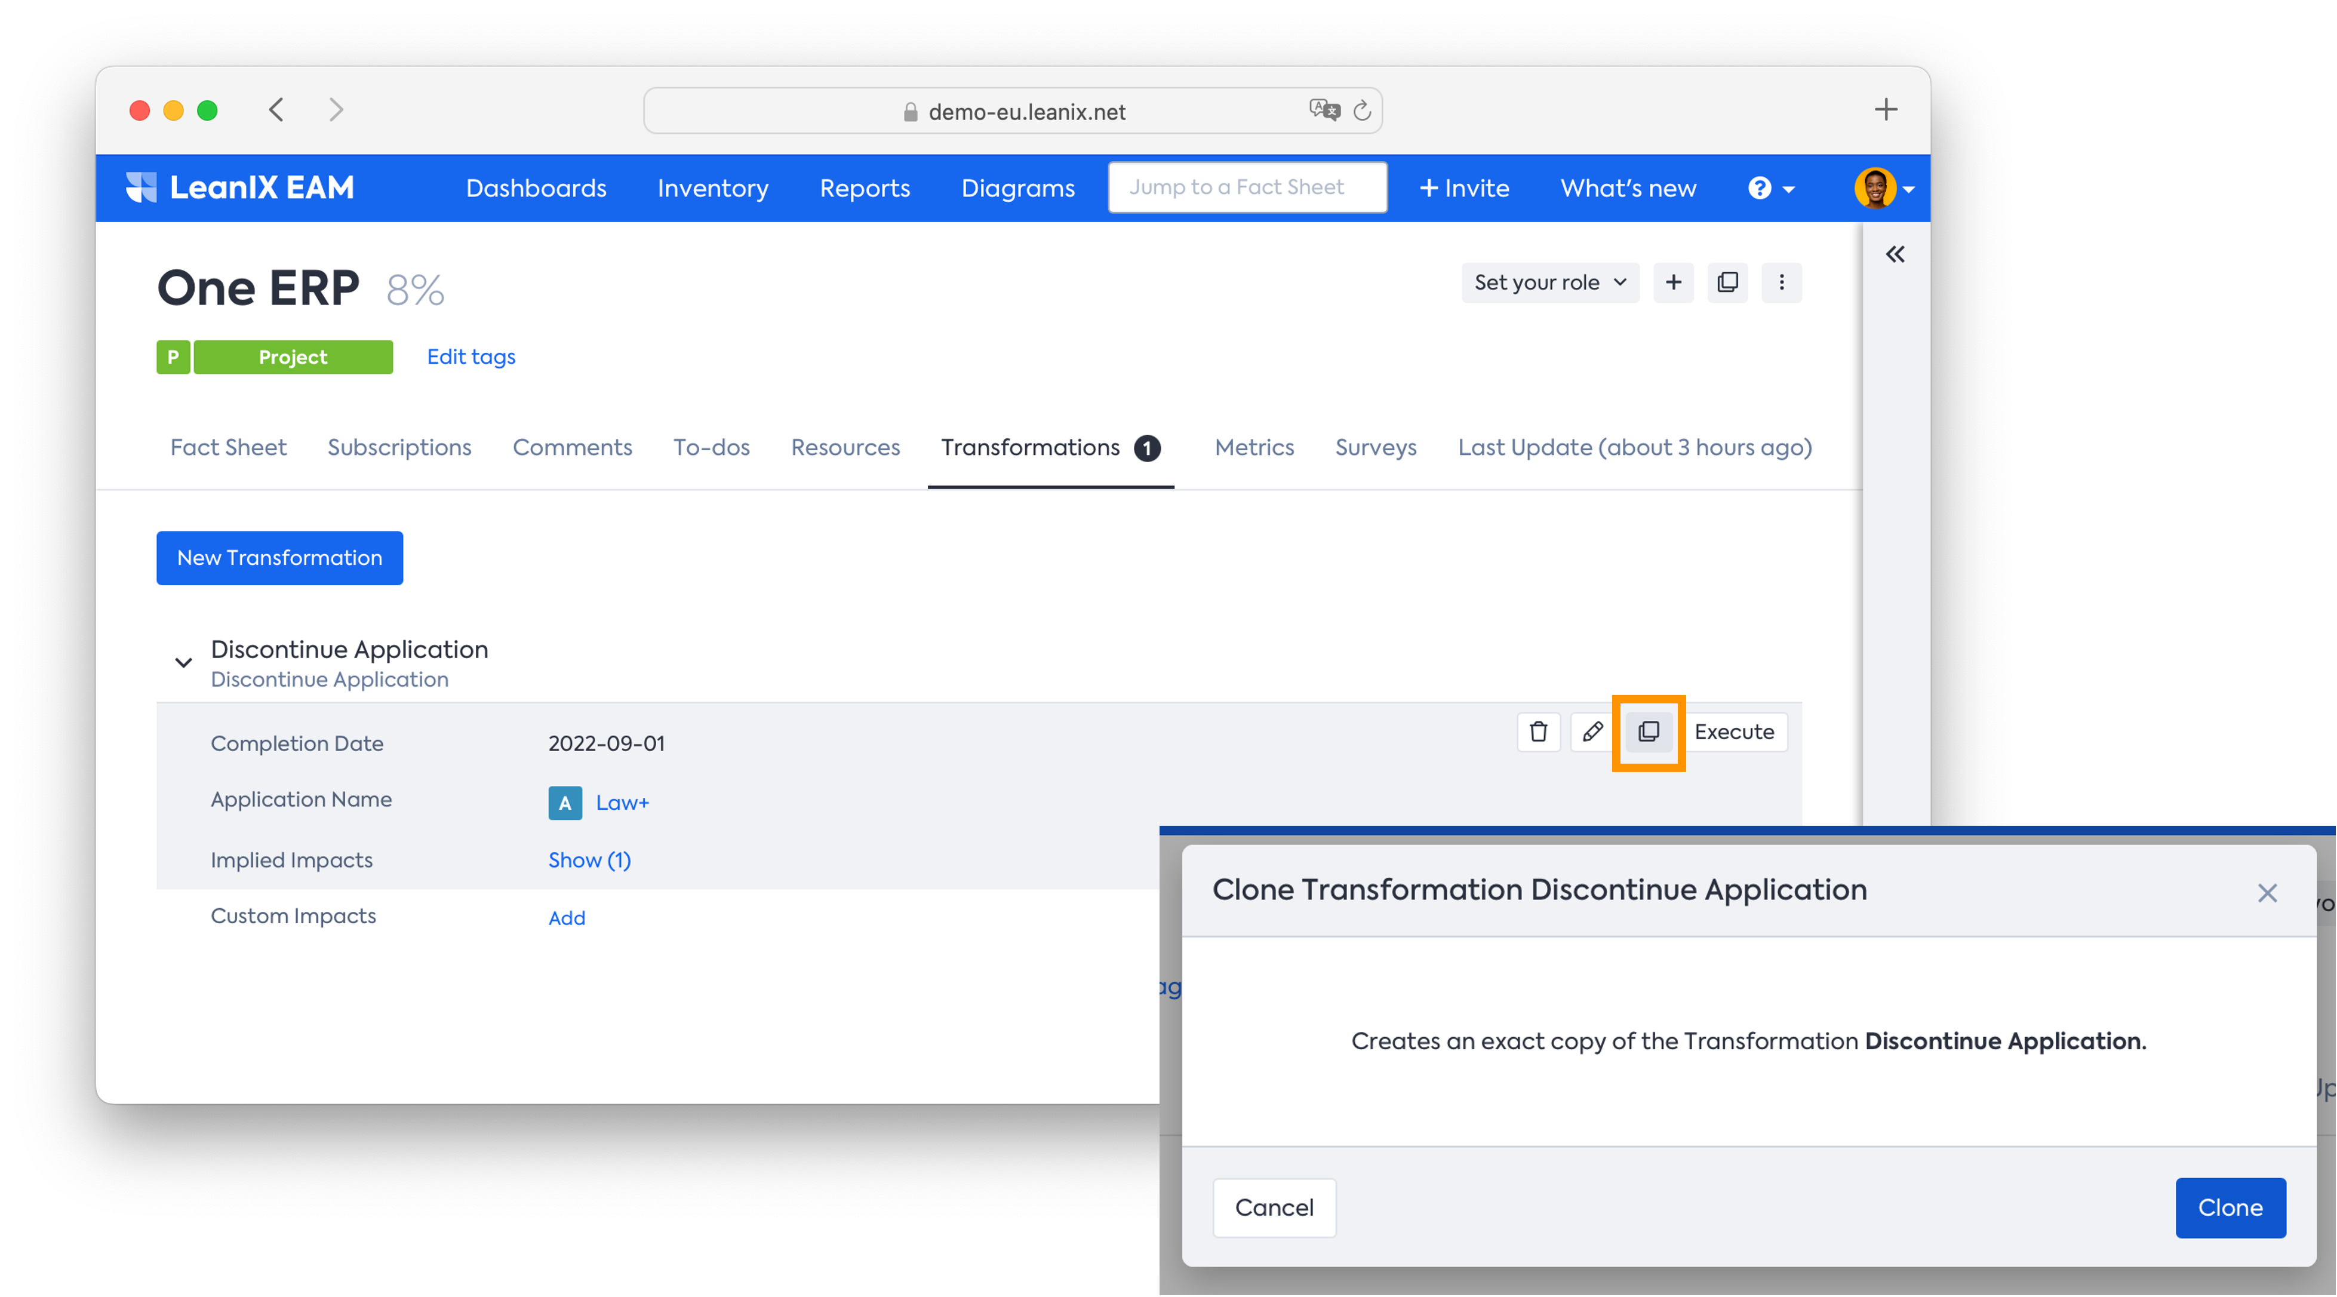Reload the page in the address bar
Image resolution: width=2337 pixels, height=1297 pixels.
point(1361,110)
